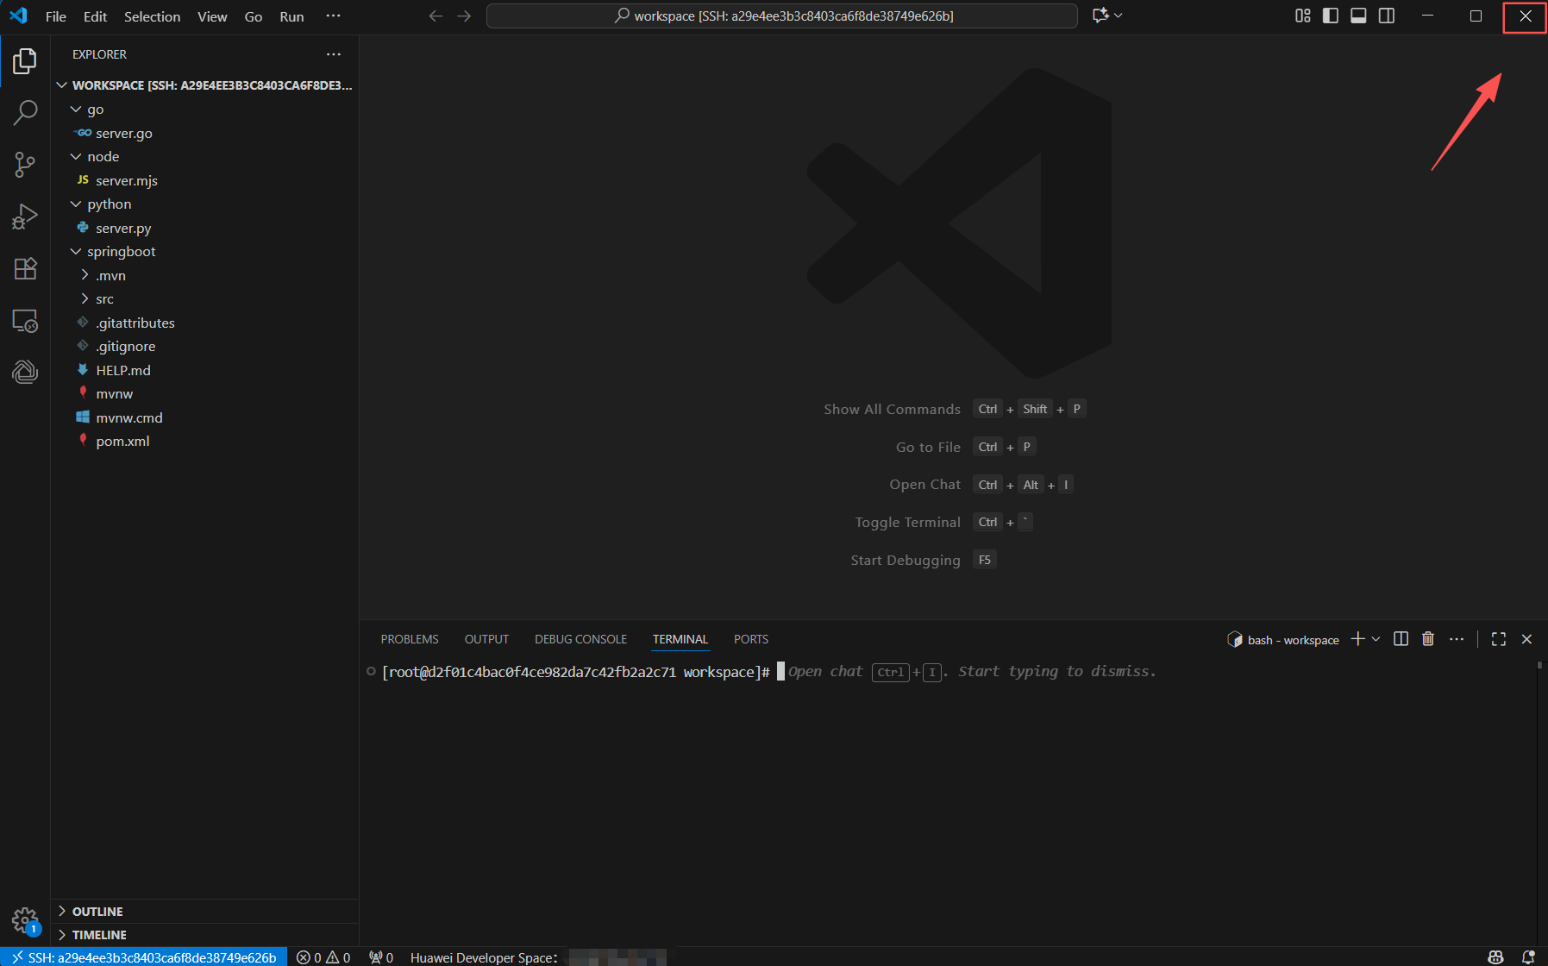Open the Run menu
The image size is (1548, 966).
point(291,16)
